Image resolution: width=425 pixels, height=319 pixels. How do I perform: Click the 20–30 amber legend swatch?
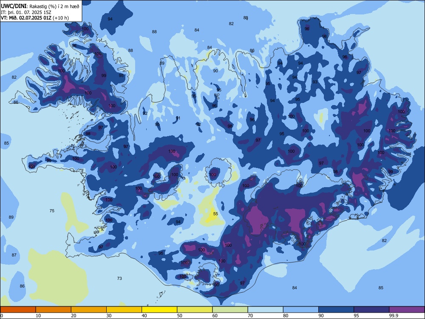[x=89, y=310]
